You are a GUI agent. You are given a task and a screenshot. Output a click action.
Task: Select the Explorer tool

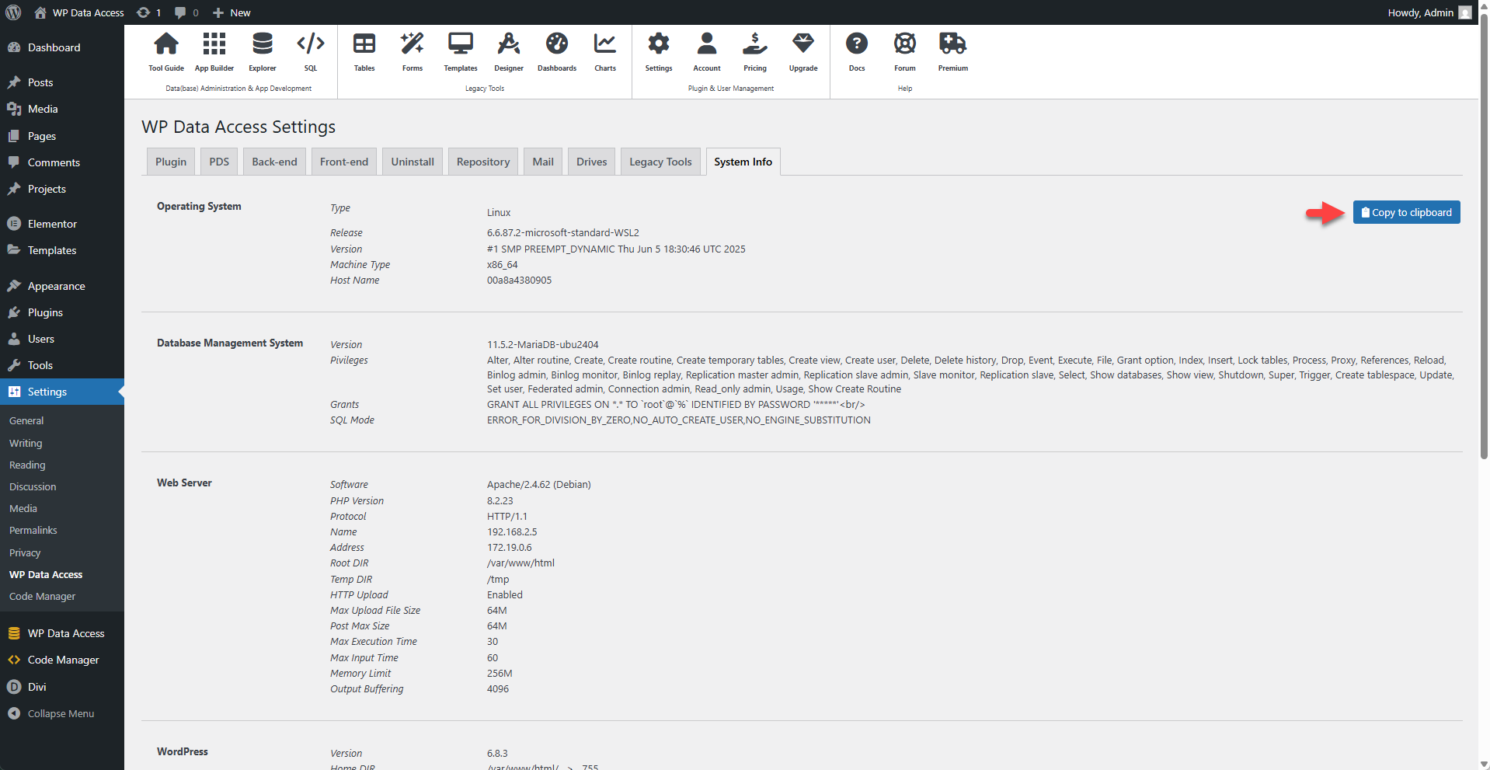pos(262,51)
